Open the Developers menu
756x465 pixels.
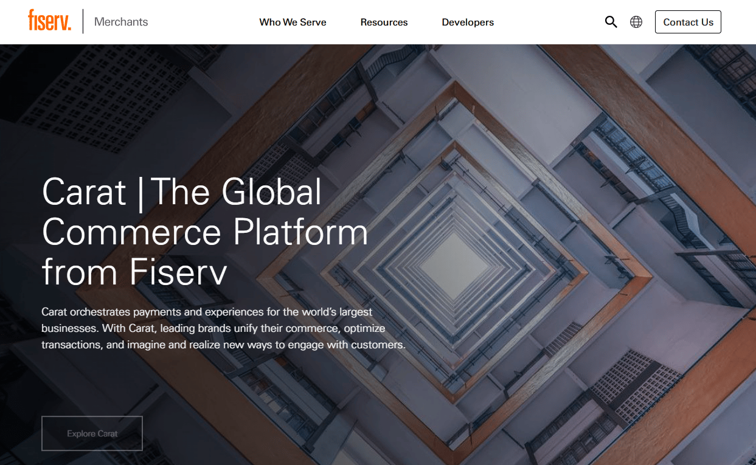click(468, 22)
